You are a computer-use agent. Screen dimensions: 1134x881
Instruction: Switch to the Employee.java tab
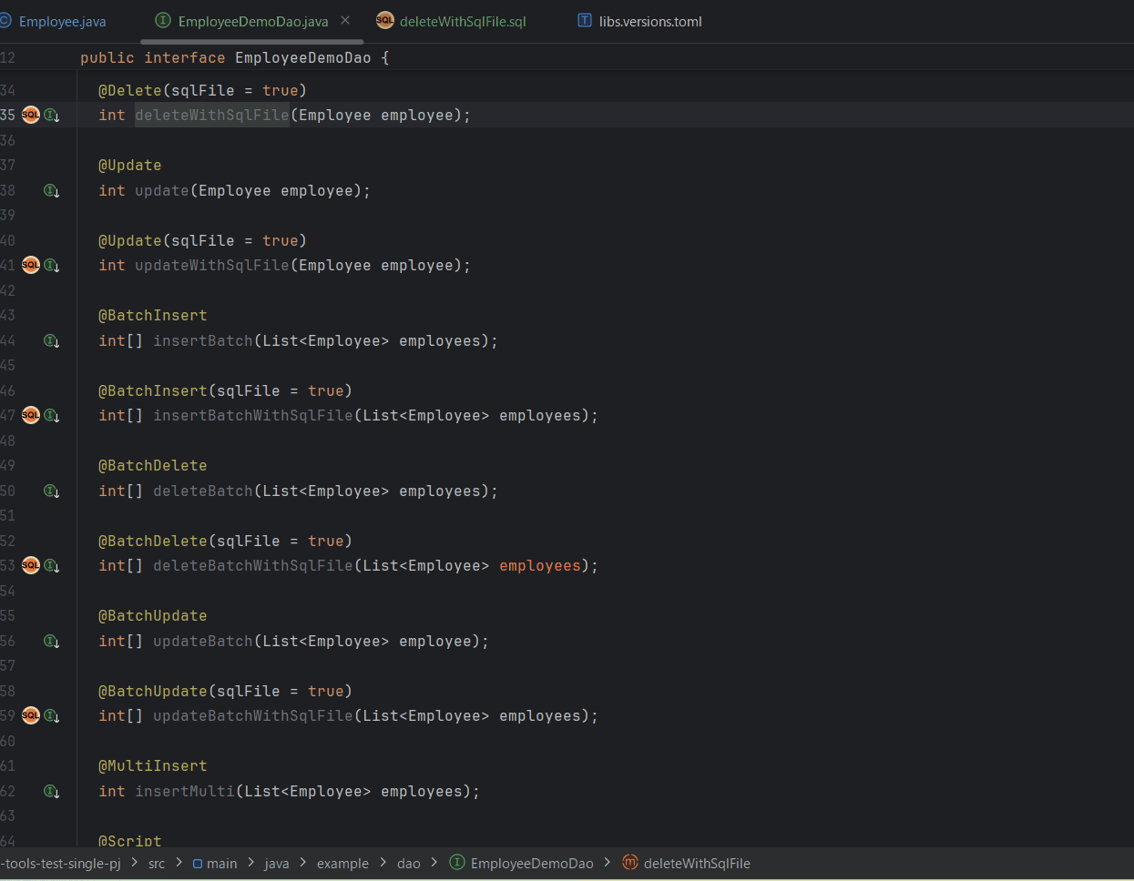tap(54, 21)
